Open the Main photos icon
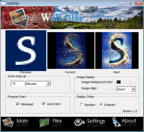Image resolution: width=144 pixels, height=132 pixels. [8, 122]
